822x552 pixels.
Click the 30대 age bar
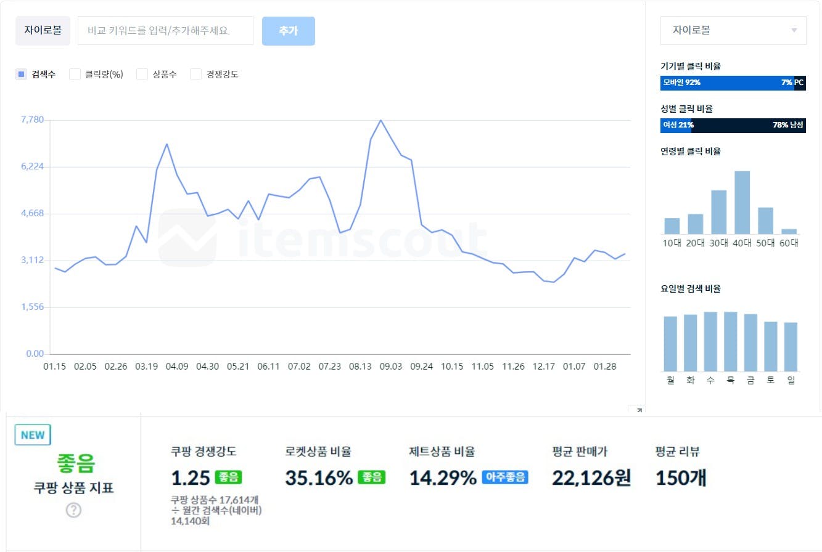pyautogui.click(x=719, y=212)
